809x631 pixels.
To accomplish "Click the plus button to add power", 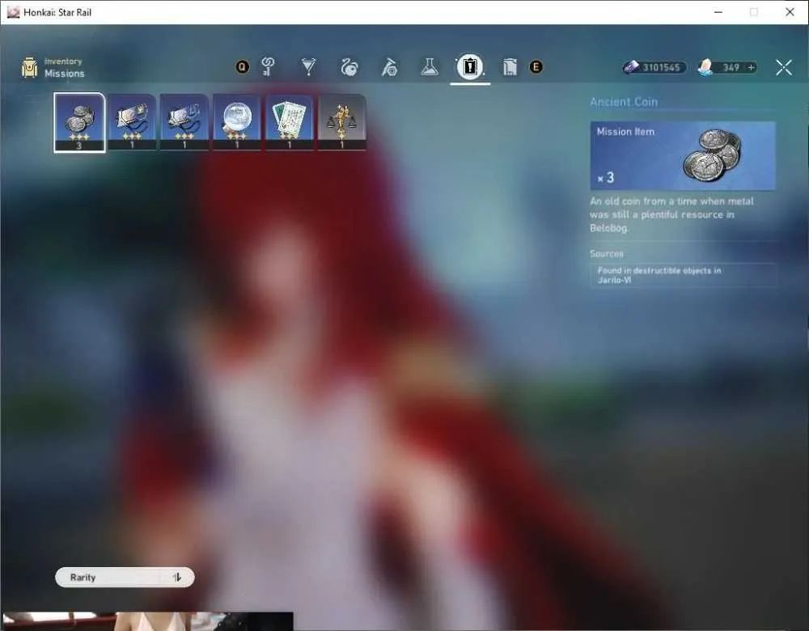I will tap(752, 68).
